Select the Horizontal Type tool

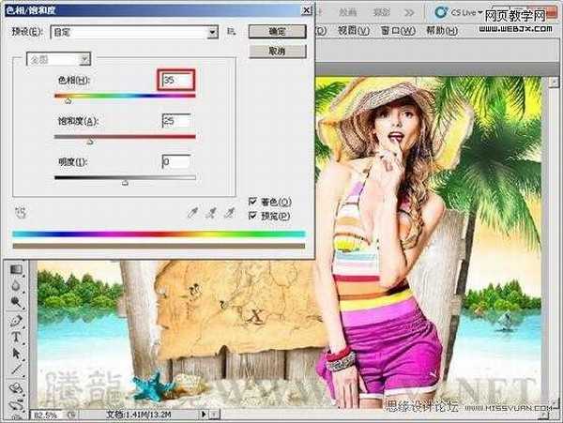(x=16, y=338)
